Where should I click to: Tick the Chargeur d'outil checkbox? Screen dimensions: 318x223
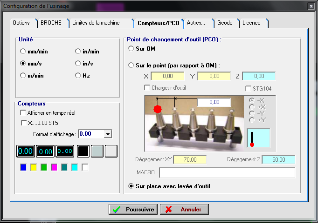pyautogui.click(x=147, y=87)
